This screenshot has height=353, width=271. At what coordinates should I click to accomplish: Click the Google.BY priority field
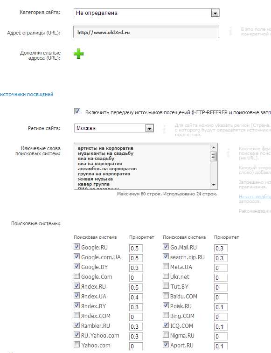point(136,268)
